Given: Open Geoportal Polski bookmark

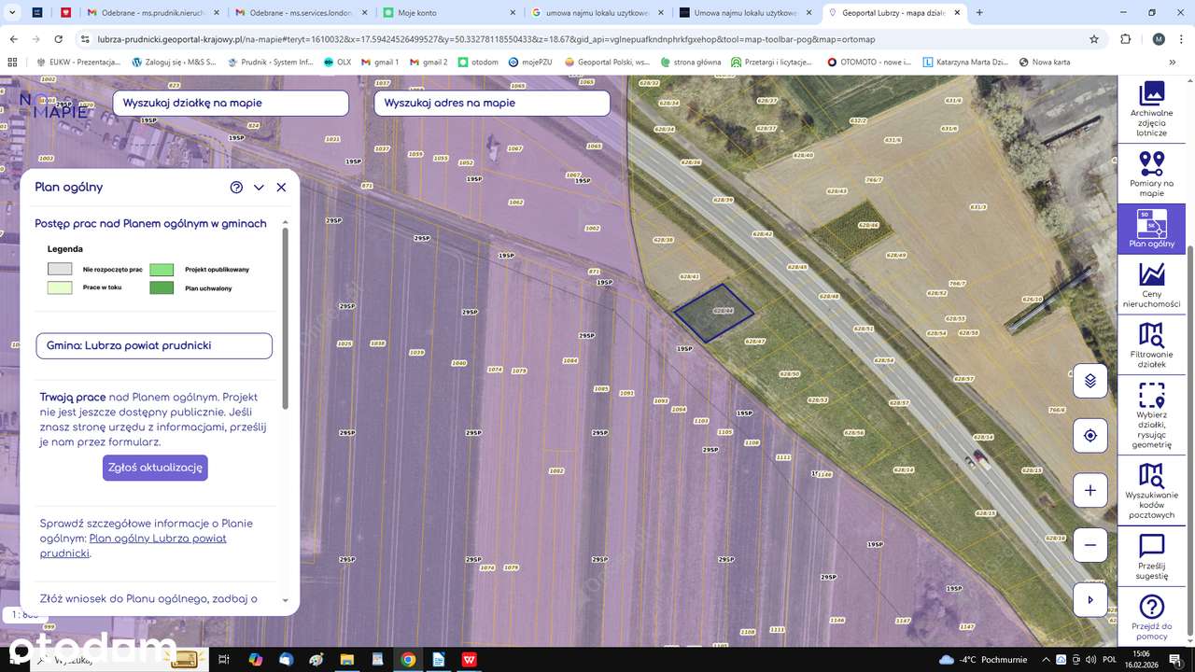Looking at the screenshot, I should (607, 62).
